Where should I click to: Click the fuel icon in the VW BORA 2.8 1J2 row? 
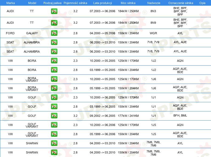click(54, 70)
